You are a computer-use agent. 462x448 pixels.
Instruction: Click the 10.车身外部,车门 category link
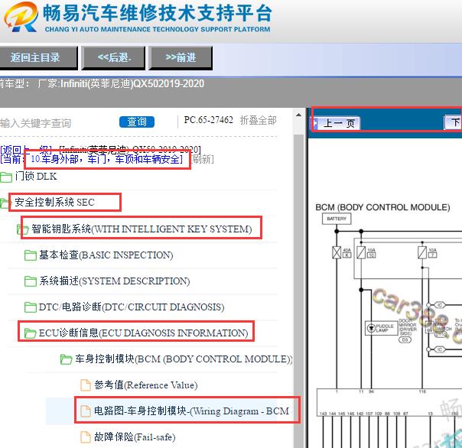(x=106, y=159)
